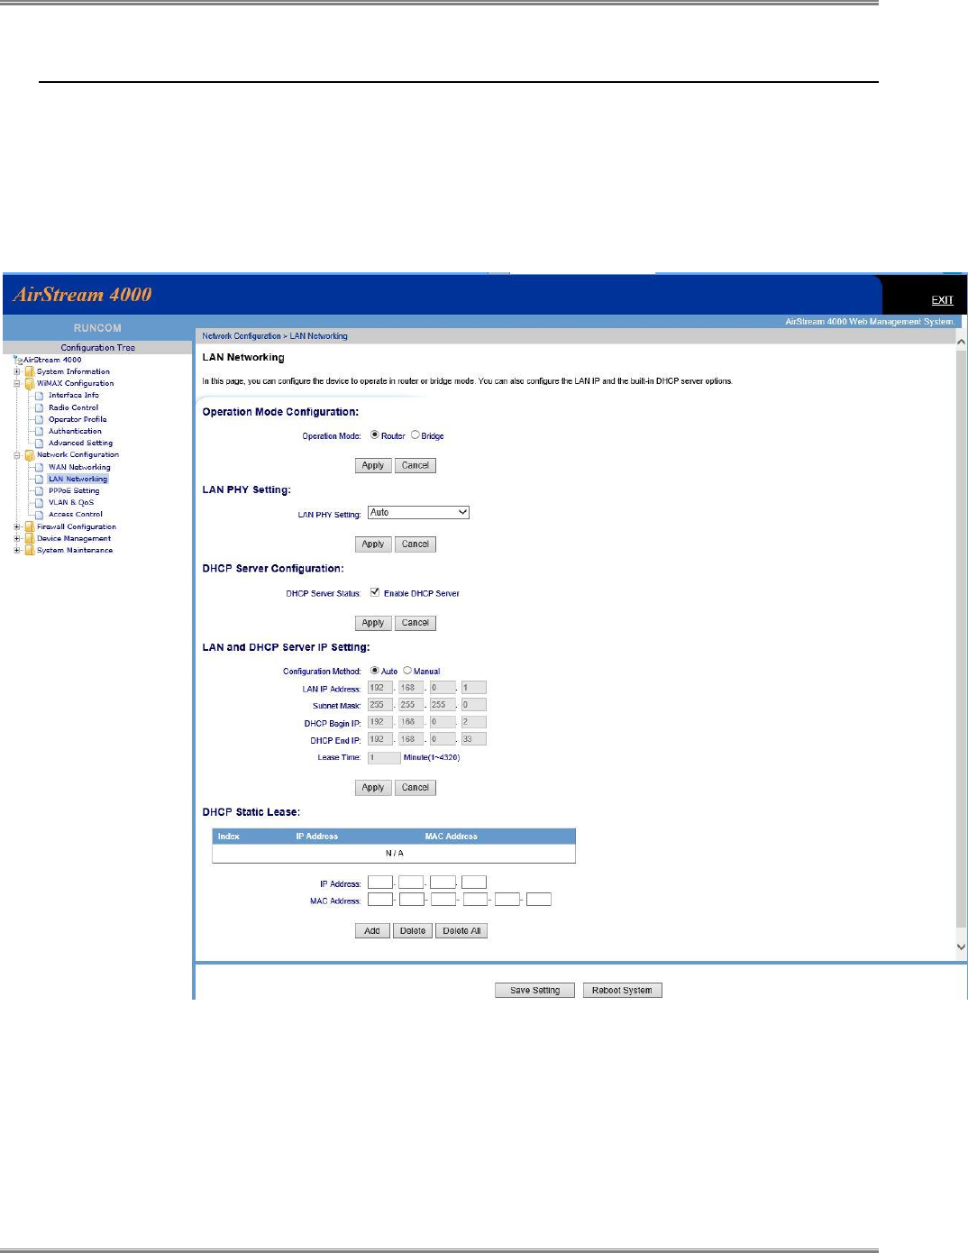Image resolution: width=968 pixels, height=1253 pixels.
Task: Apply the LAN and DHCP Server IP Setting
Action: click(373, 787)
